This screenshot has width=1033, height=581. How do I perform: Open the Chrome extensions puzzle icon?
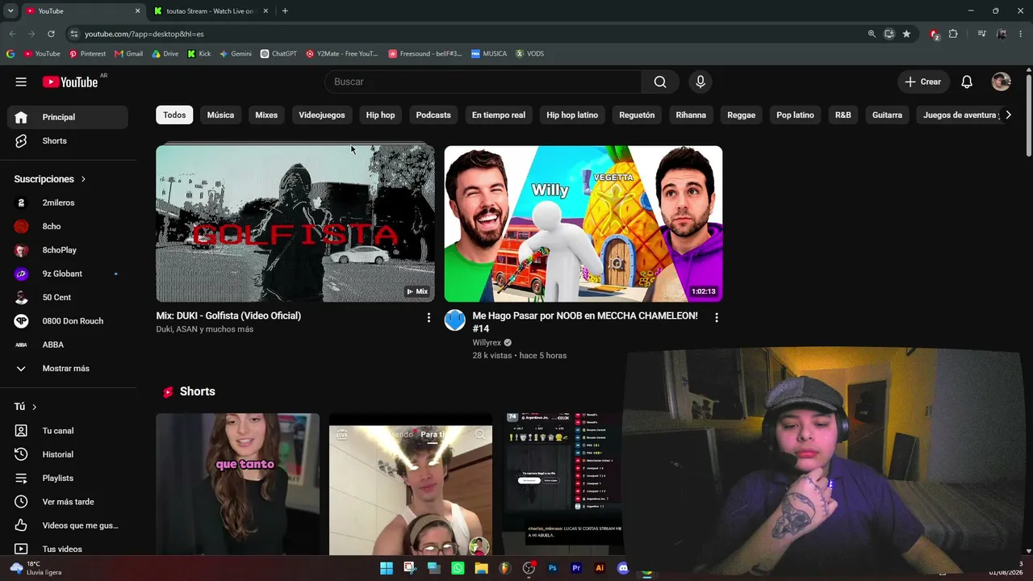point(953,34)
